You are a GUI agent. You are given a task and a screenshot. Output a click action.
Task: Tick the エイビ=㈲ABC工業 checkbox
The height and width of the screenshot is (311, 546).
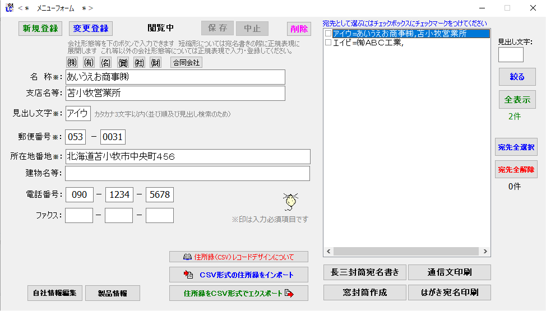[328, 43]
